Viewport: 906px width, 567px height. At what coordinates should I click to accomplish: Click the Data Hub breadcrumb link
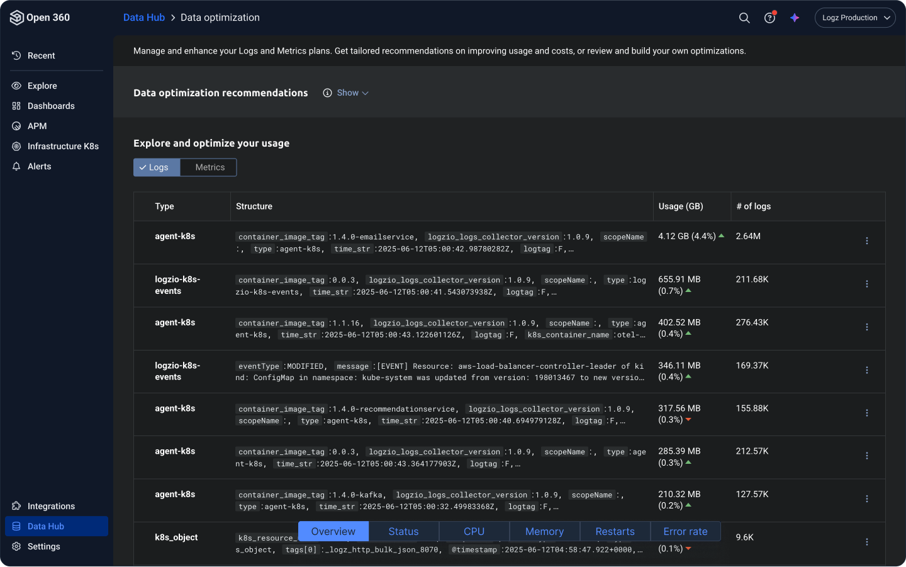(144, 18)
